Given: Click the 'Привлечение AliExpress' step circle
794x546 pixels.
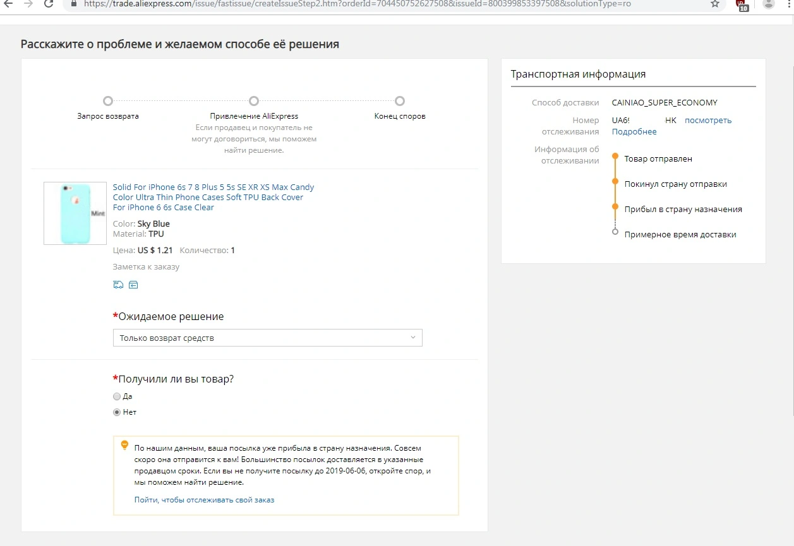Looking at the screenshot, I should pyautogui.click(x=254, y=101).
